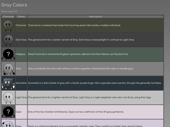Select the Gray name cell
170x127 pixels.
click(21, 69)
